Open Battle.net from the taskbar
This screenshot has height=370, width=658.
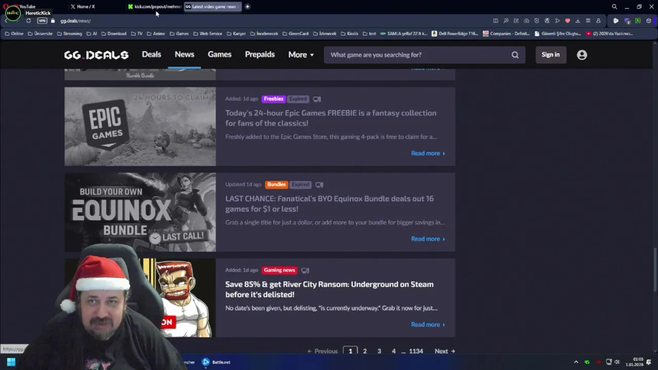(x=216, y=362)
